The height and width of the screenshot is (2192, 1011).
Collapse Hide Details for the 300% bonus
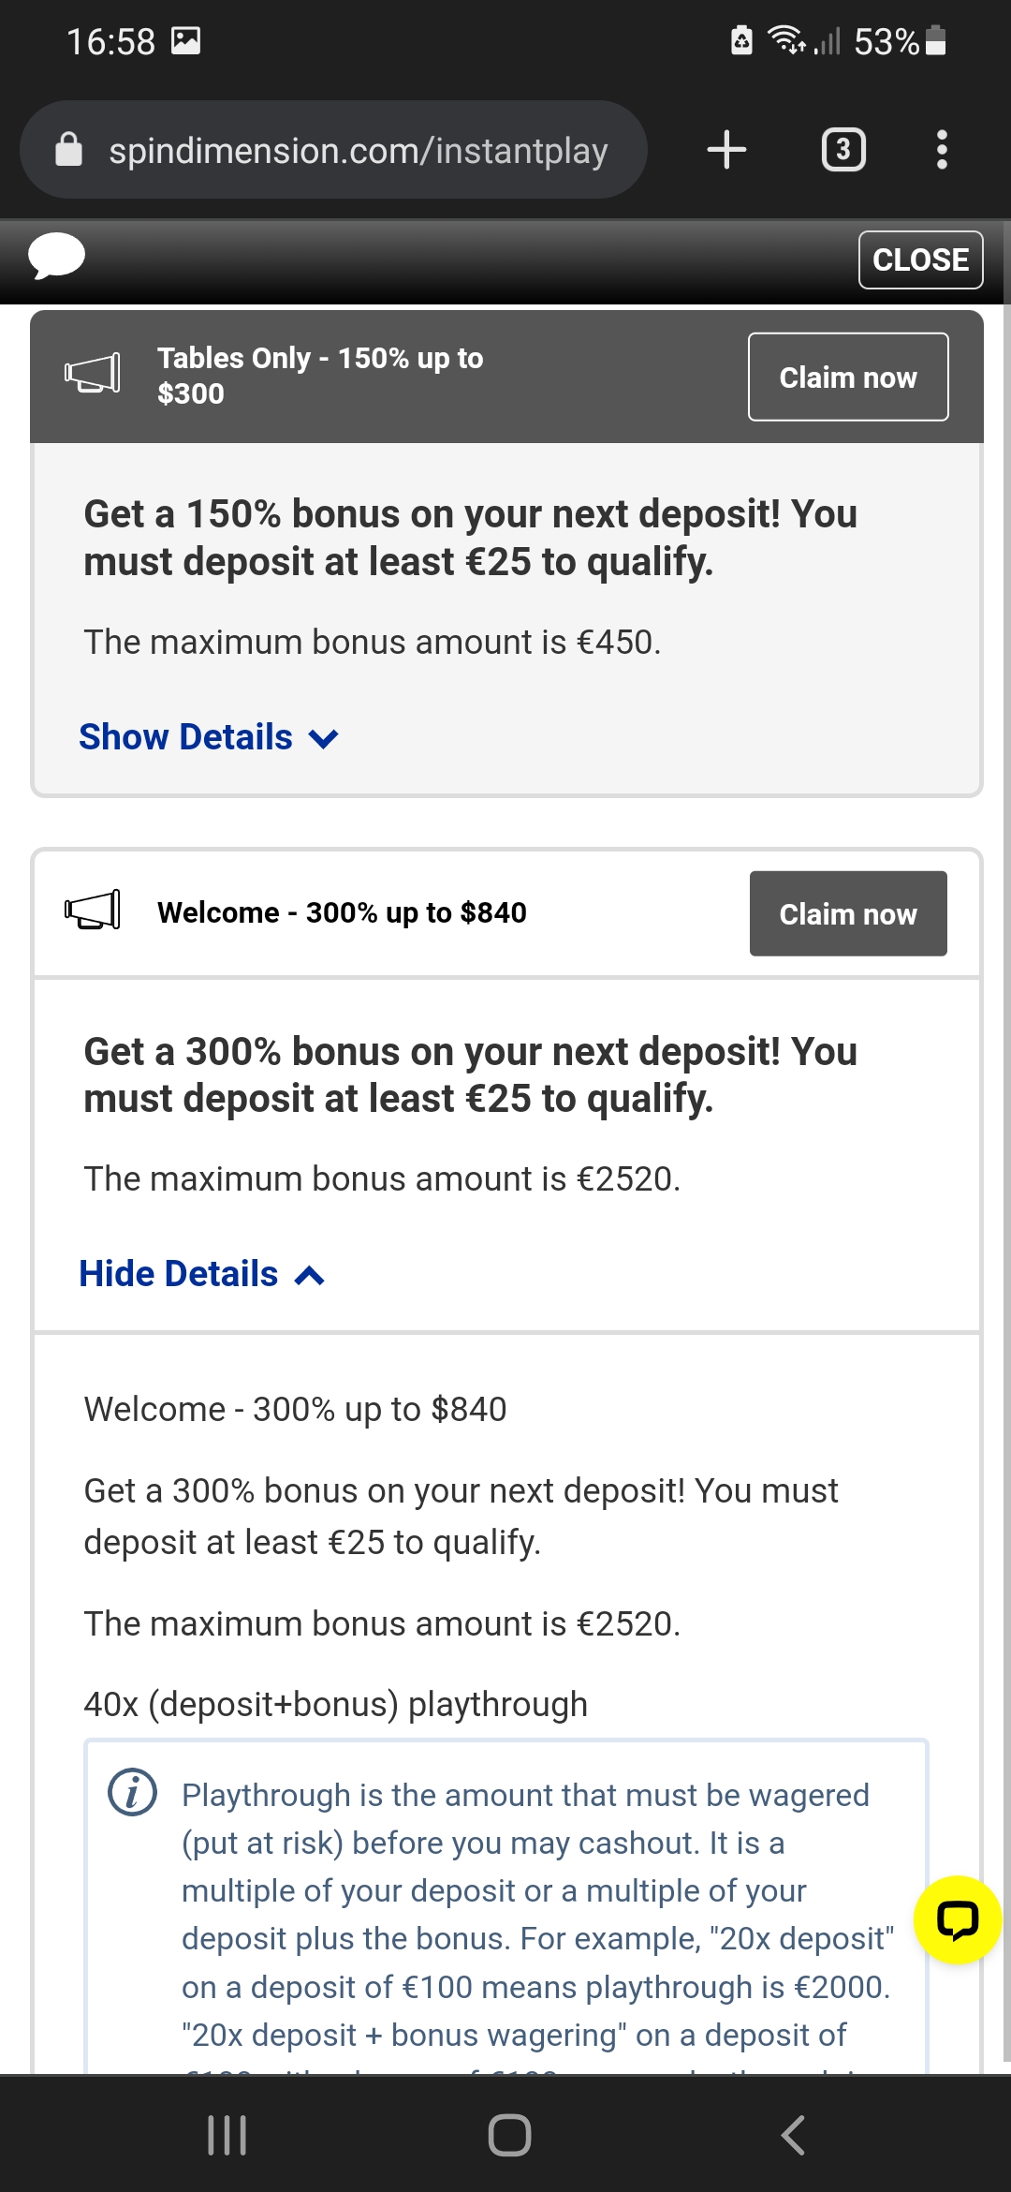click(201, 1274)
